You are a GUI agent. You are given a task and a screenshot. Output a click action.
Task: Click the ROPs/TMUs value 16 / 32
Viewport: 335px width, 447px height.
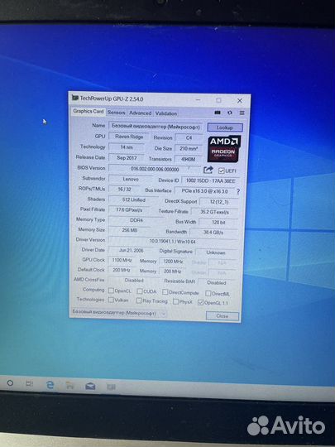pos(124,190)
